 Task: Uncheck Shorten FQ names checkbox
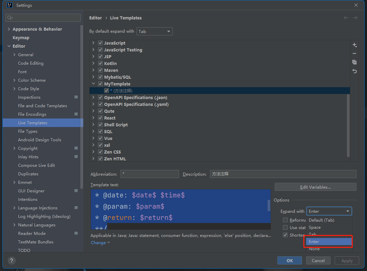pyautogui.click(x=285, y=235)
